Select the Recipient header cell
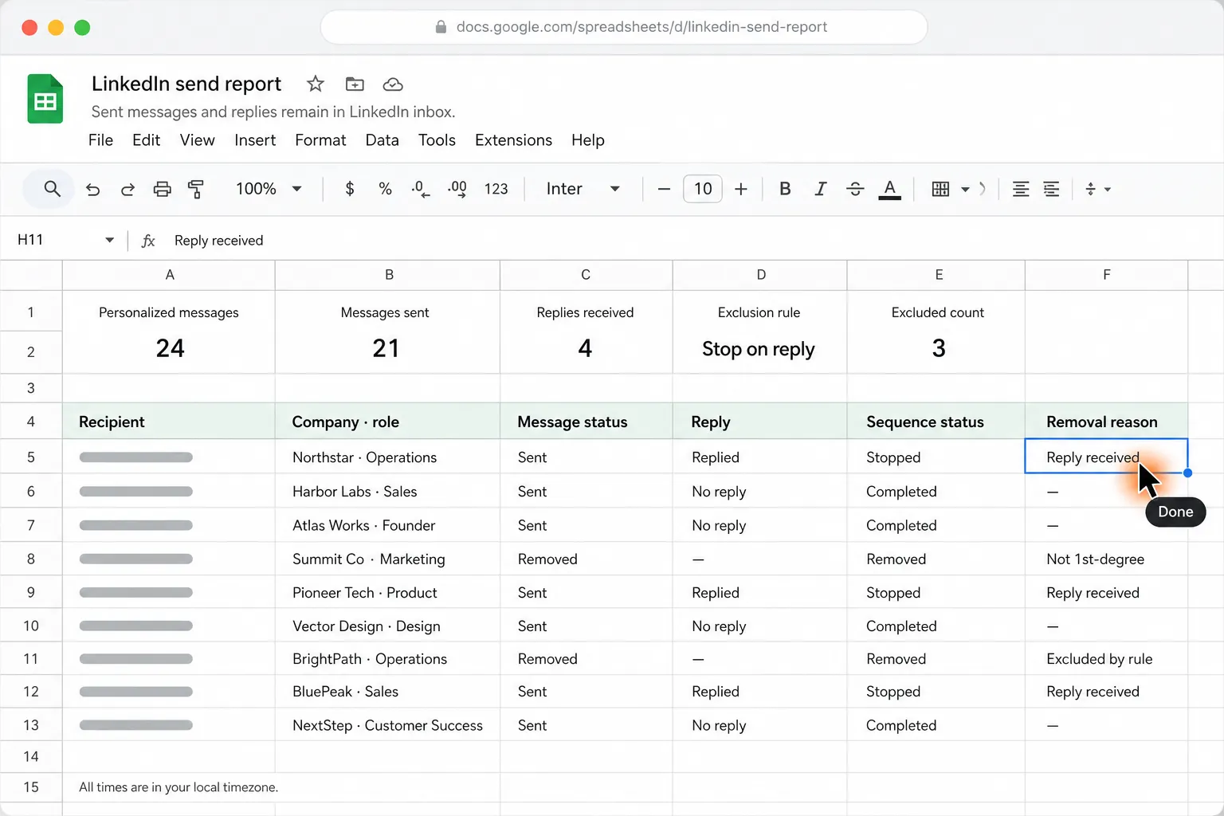Screen dimensions: 1224x816 coord(169,422)
